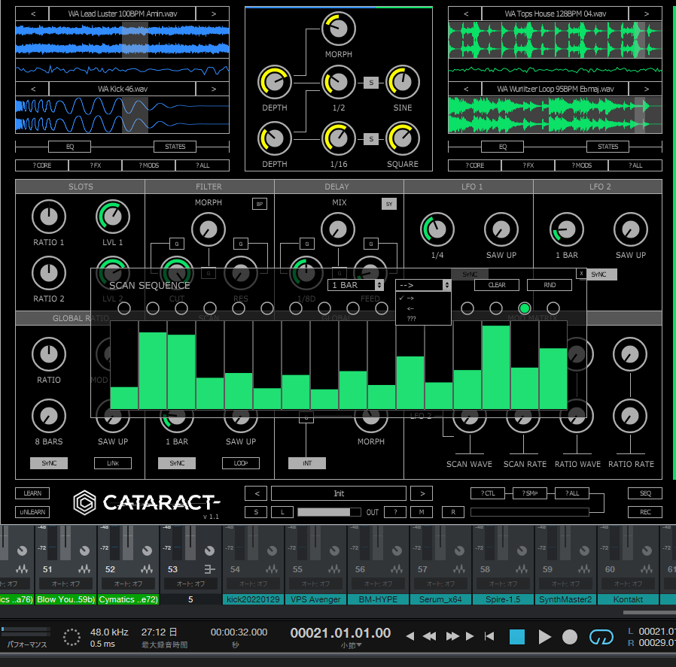The width and height of the screenshot is (676, 667).
Task: Click Auto: Off mode on channel 53
Action: (190, 584)
